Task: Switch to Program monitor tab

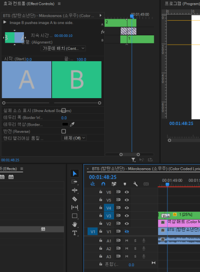Action: [x=182, y=4]
